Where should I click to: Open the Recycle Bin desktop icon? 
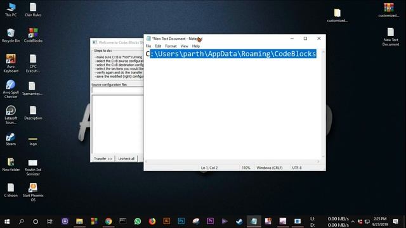click(11, 35)
